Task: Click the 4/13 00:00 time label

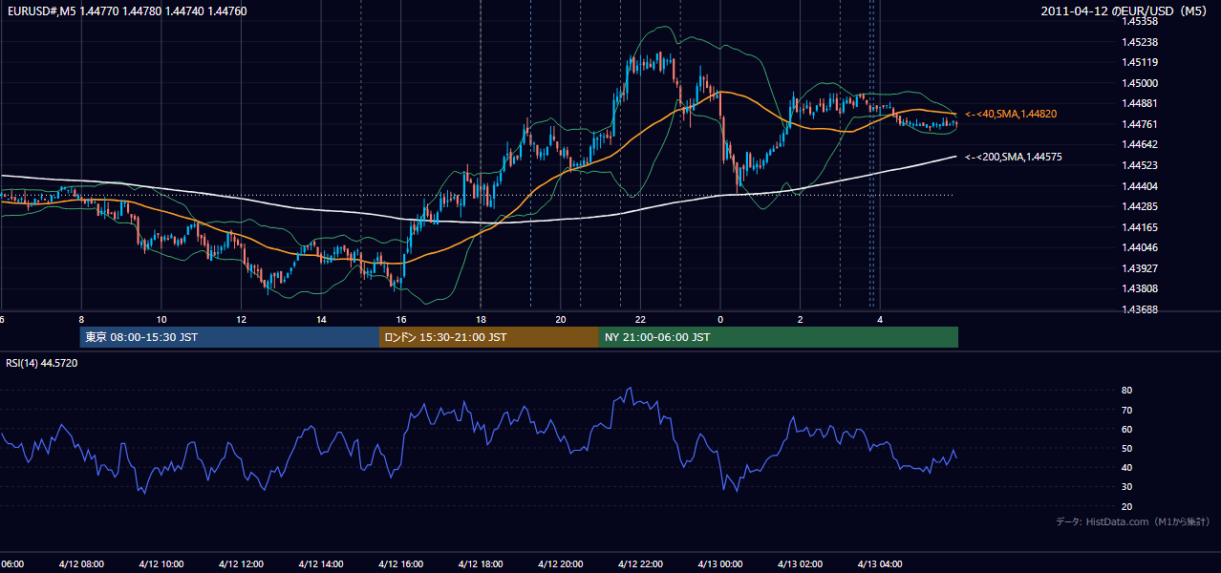Action: [720, 564]
